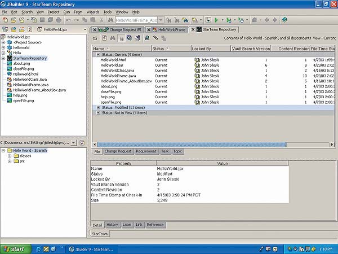Expand the helloworld package node
This screenshot has height=254, width=338.
point(3,47)
